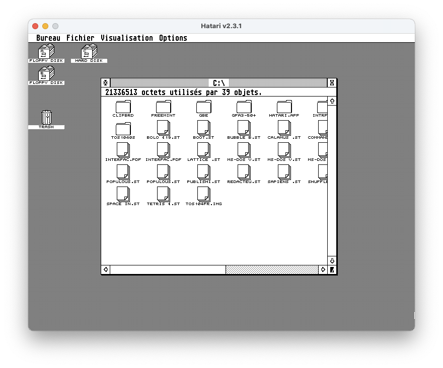
Task: Select the PUBLISHI.ST file
Action: tap(204, 174)
